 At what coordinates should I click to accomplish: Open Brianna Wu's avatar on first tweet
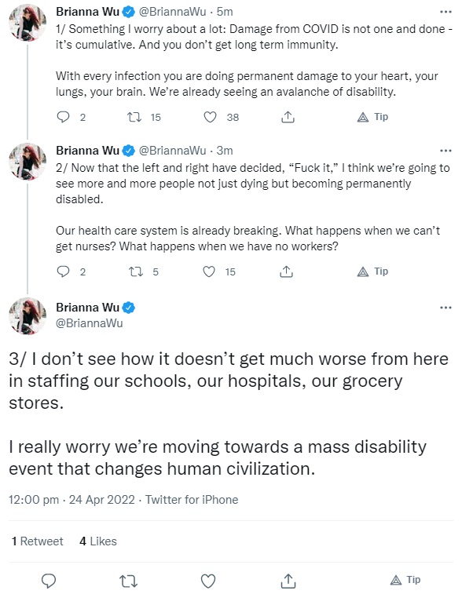pos(27,23)
